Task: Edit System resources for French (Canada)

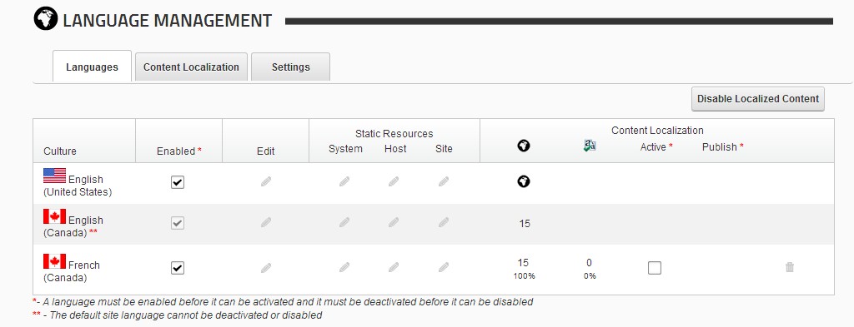Action: click(344, 267)
